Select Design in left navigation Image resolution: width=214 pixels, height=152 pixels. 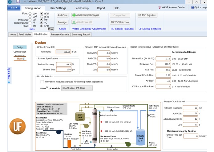[20, 47]
